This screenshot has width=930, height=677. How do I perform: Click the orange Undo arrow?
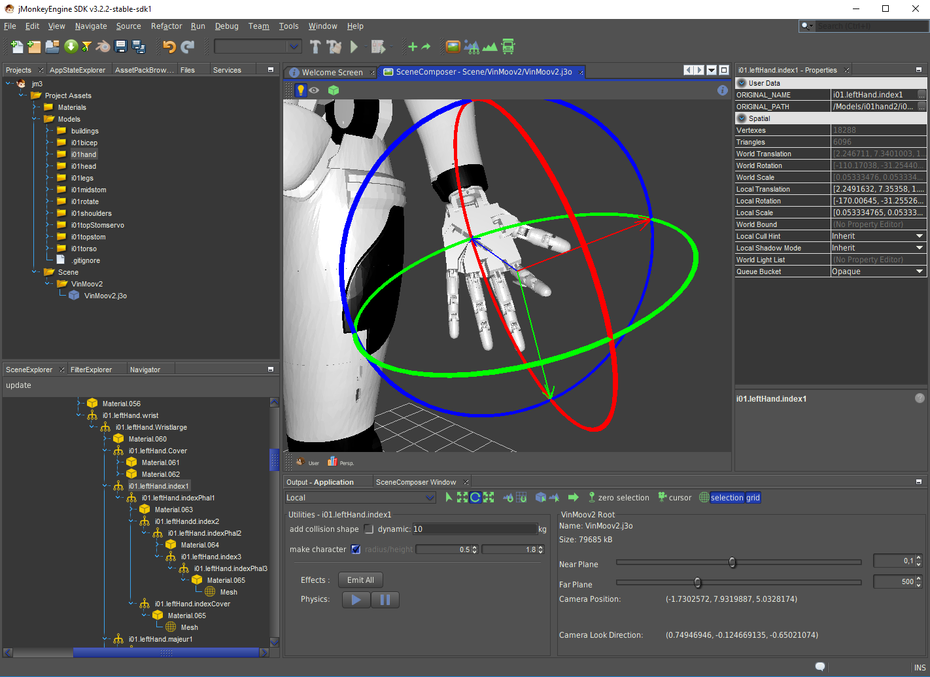coord(169,46)
